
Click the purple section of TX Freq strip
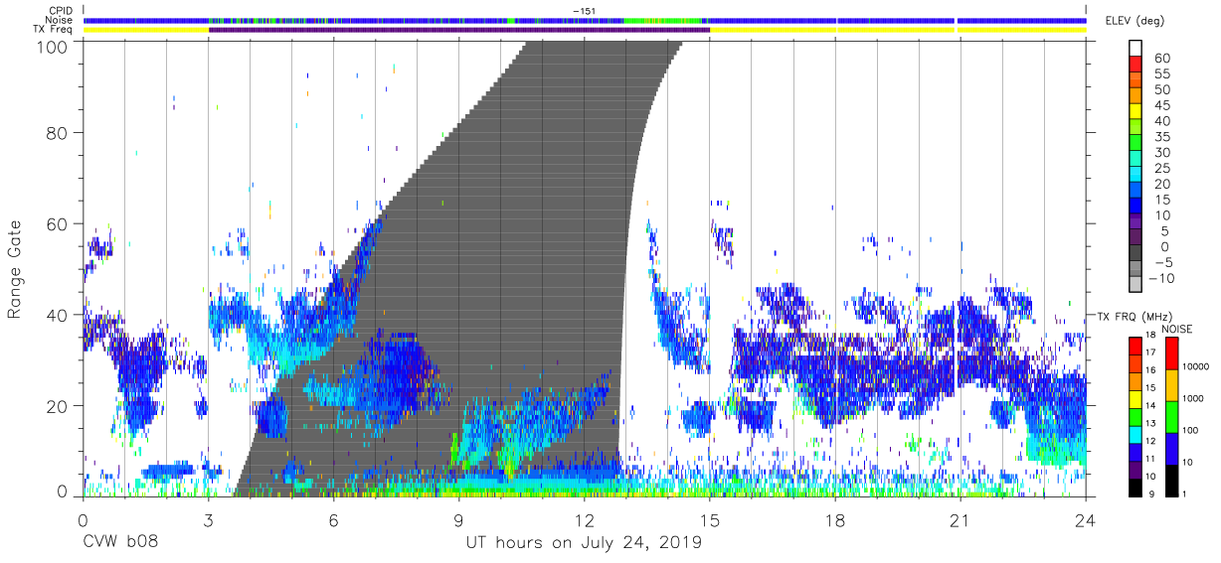pyautogui.click(x=458, y=30)
